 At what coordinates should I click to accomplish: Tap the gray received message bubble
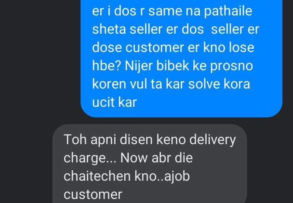pyautogui.click(x=150, y=164)
